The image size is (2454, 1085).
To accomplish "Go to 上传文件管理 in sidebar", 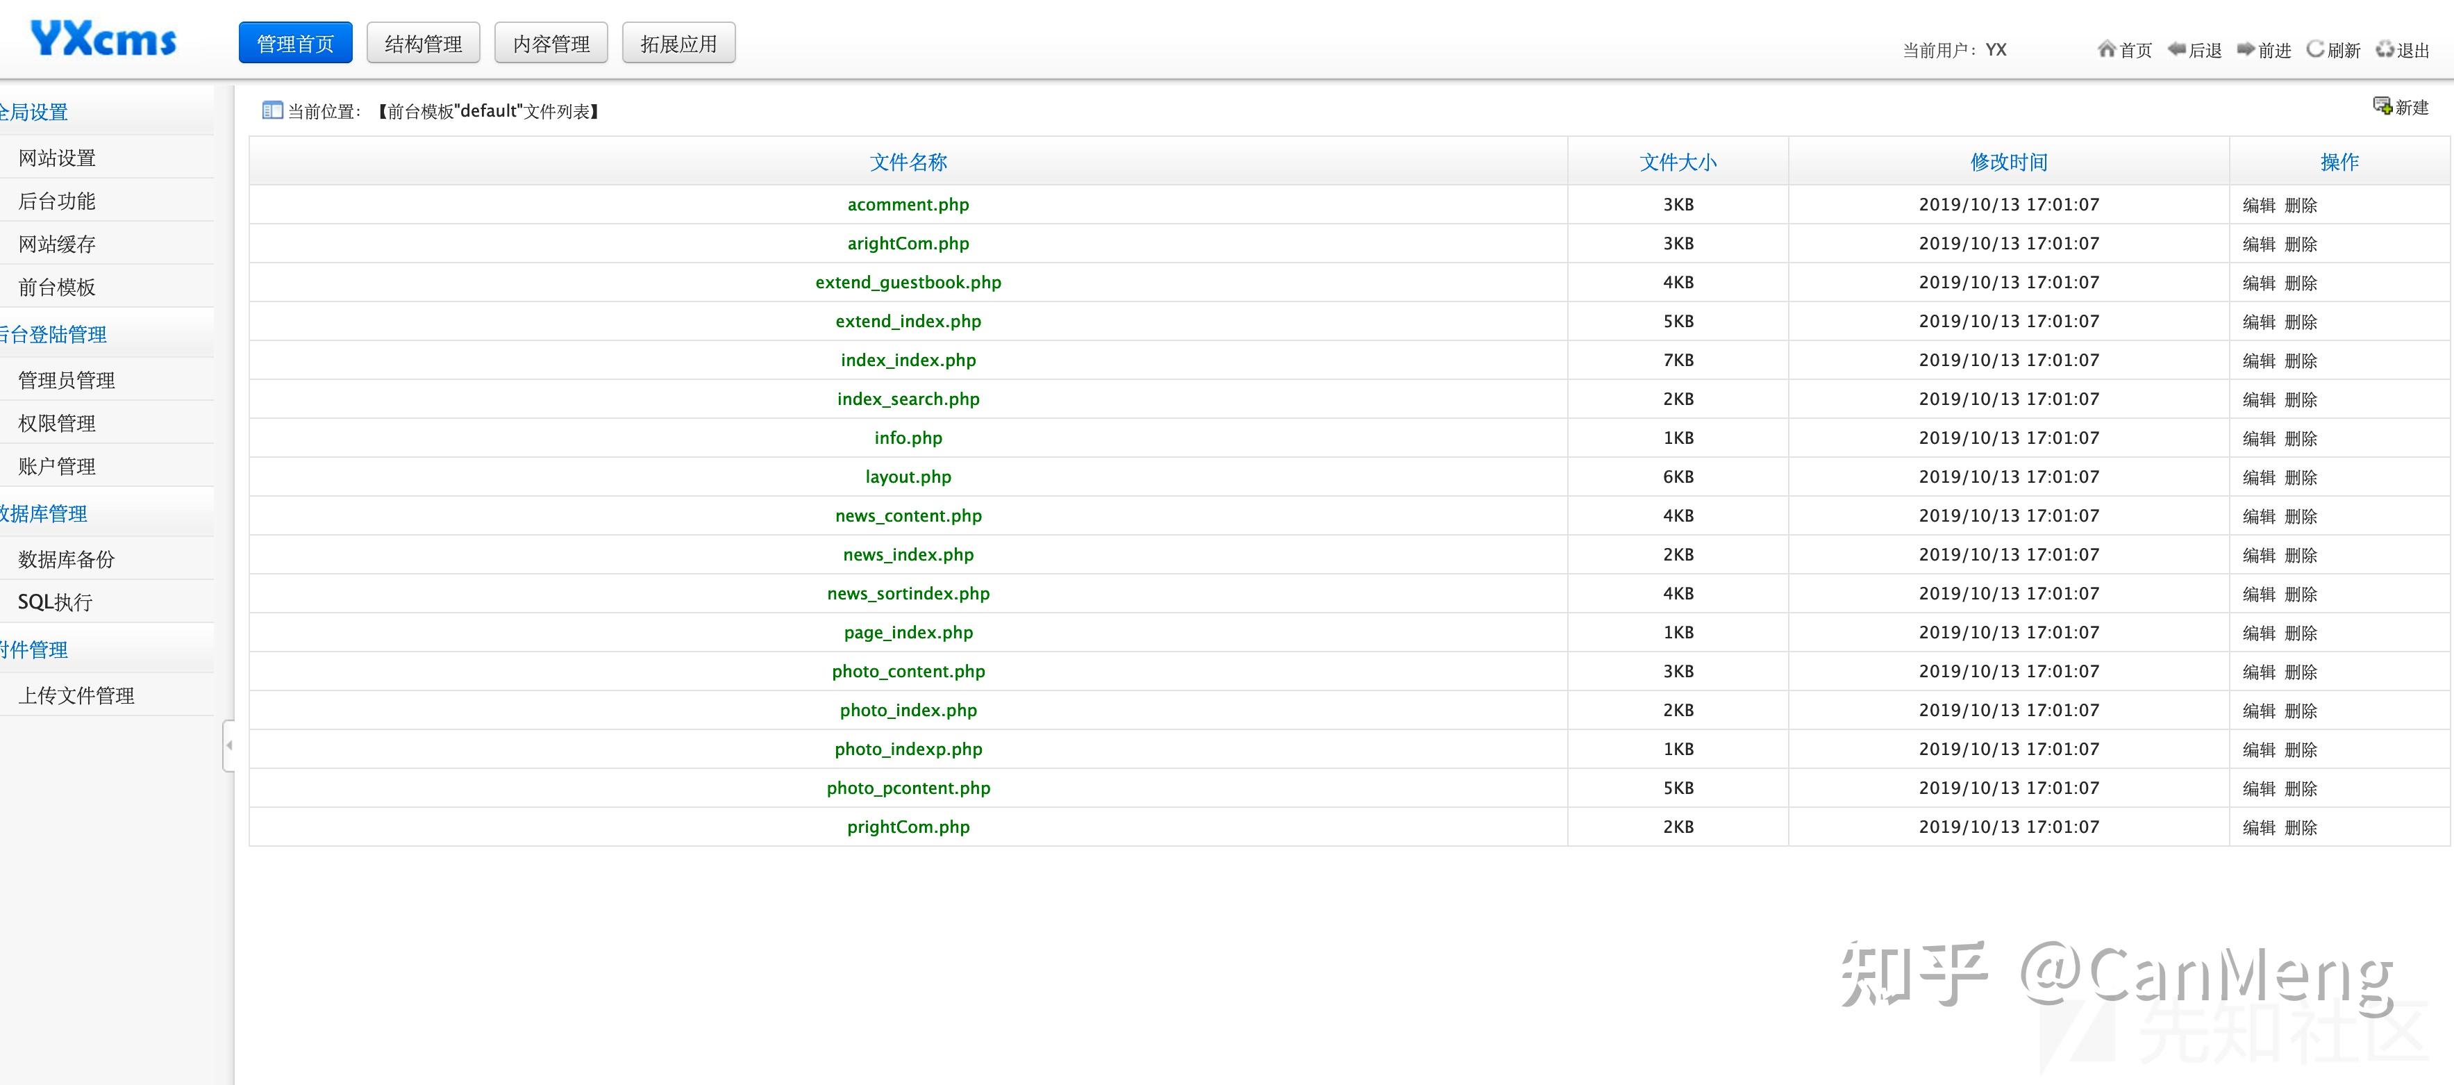I will [x=76, y=695].
